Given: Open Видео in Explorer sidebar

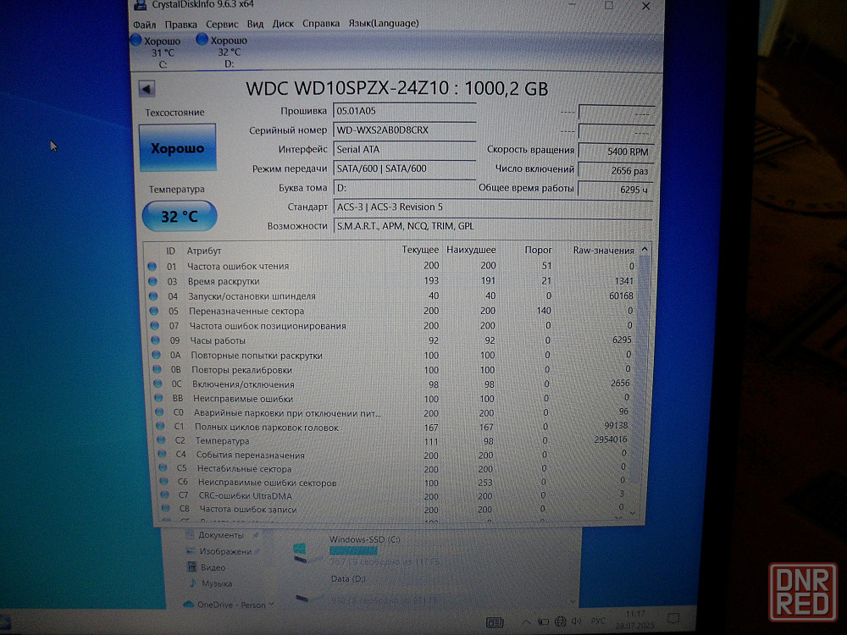Looking at the screenshot, I should 213,567.
